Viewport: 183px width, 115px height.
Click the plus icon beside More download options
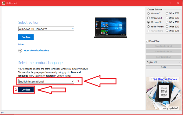click(x=20, y=51)
